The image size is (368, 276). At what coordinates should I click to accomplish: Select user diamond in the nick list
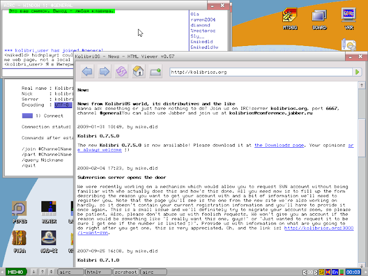pos(200,25)
